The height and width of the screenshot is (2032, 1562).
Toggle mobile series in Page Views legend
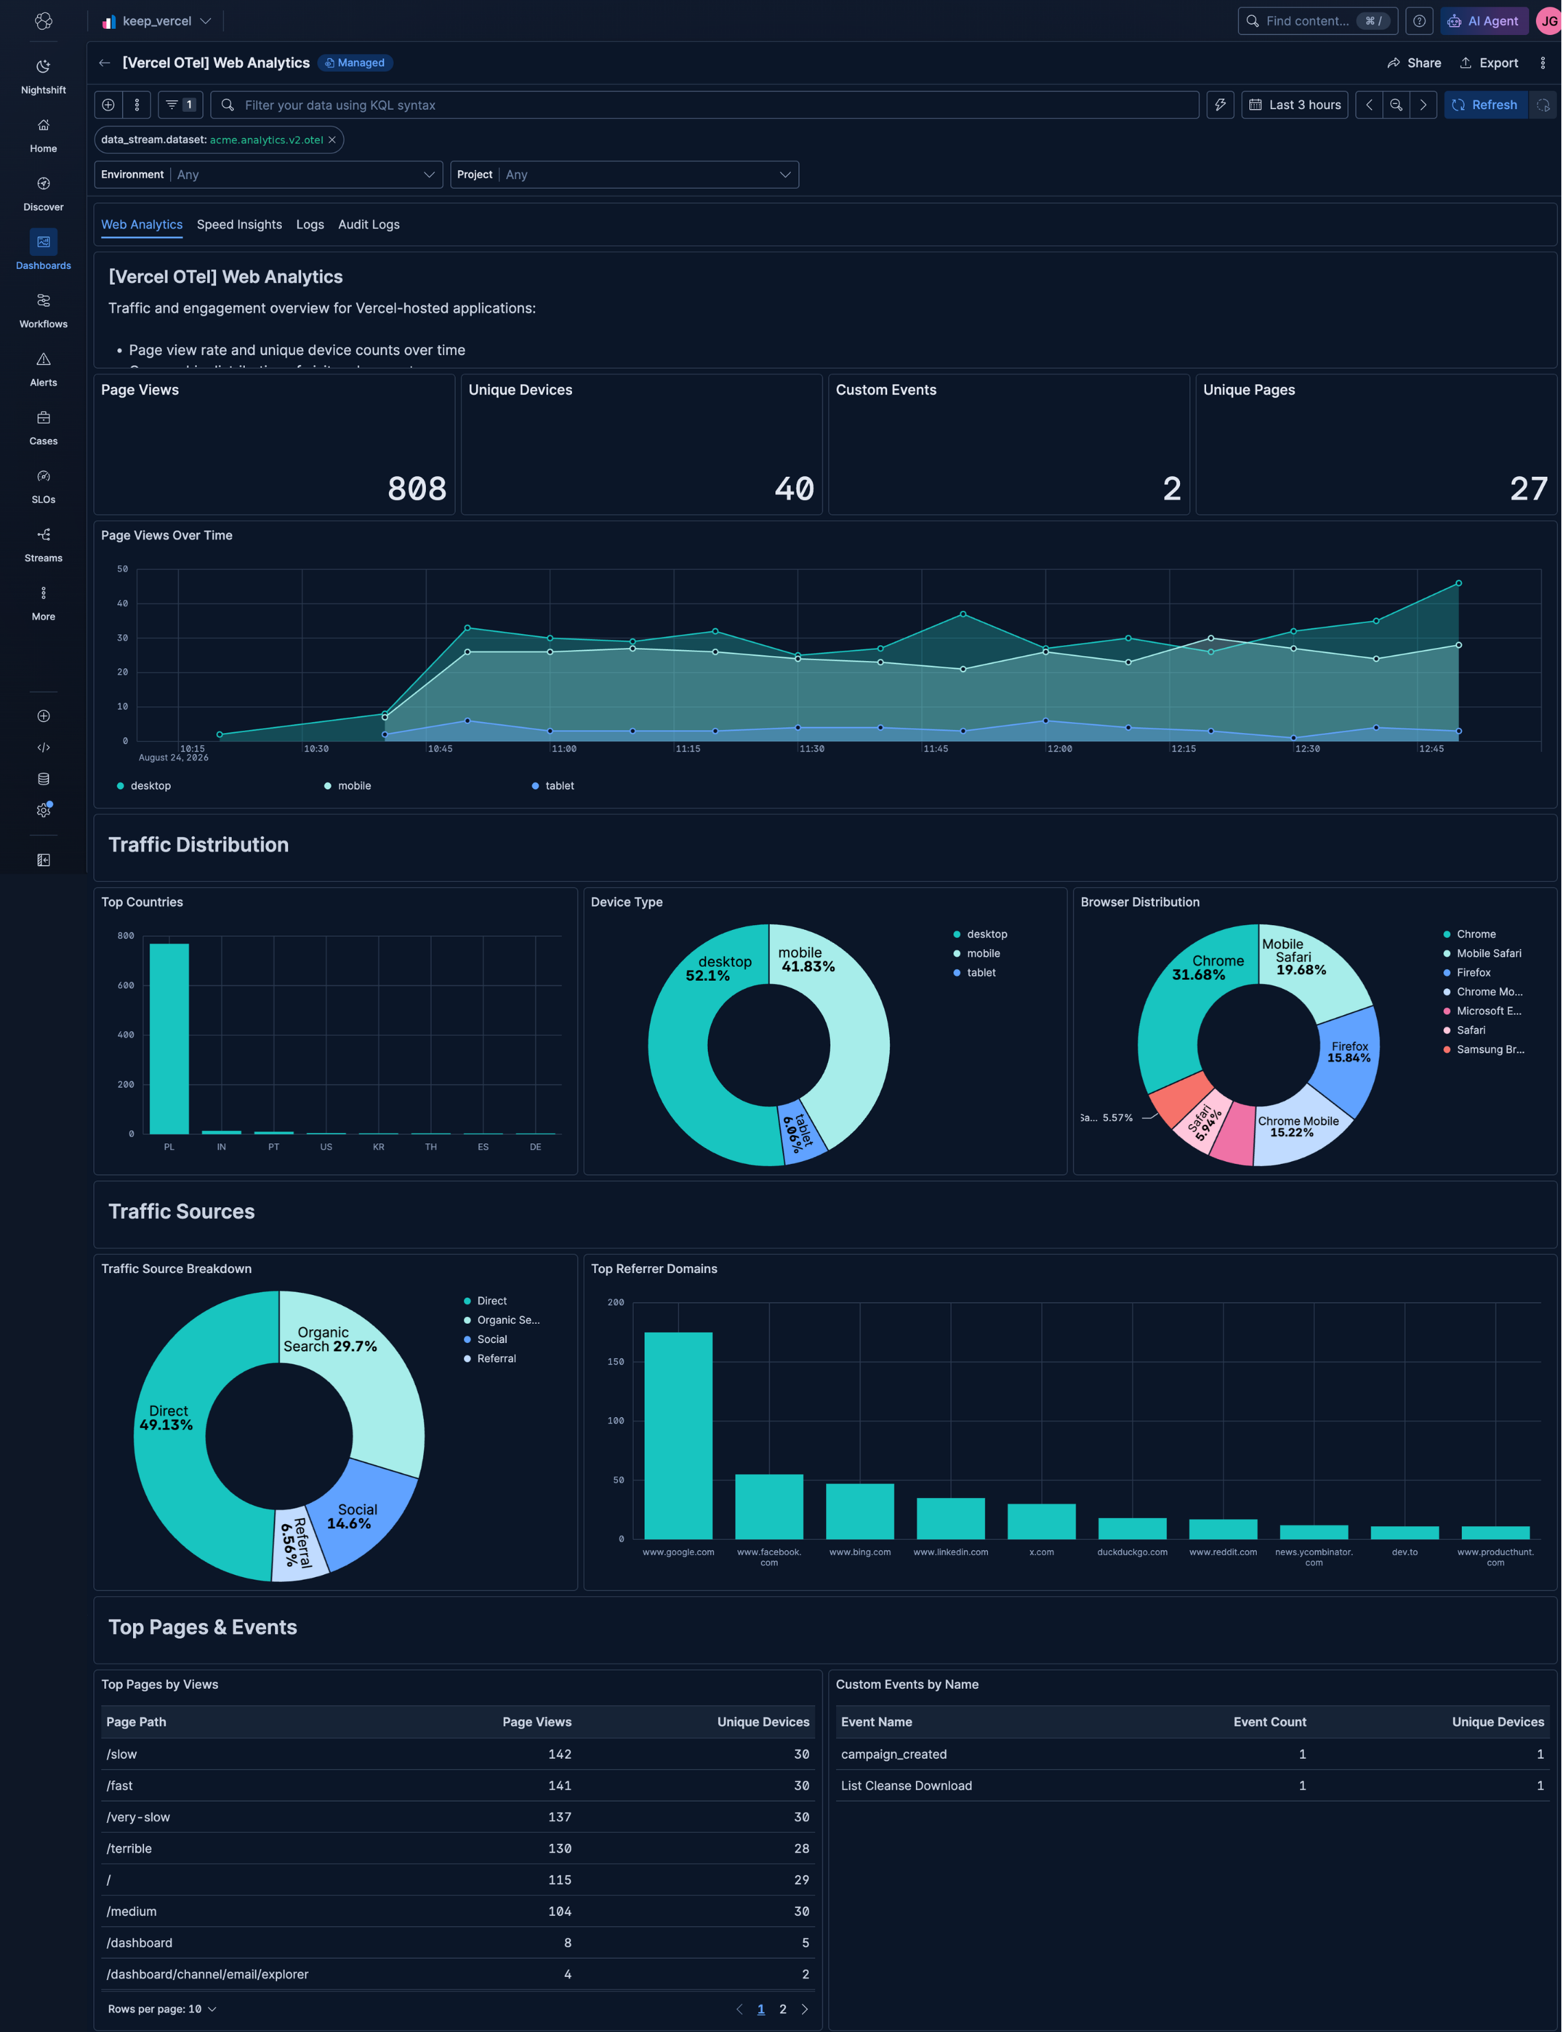click(x=348, y=786)
